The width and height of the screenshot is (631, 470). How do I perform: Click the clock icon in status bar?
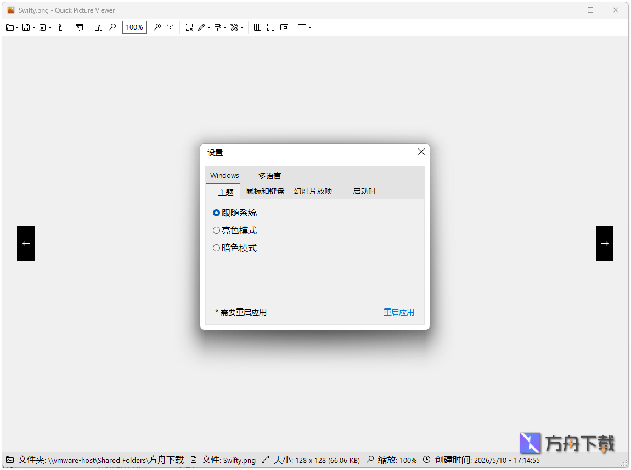(426, 460)
